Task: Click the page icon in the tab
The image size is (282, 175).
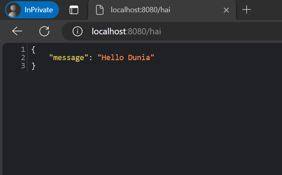Action: pos(99,10)
